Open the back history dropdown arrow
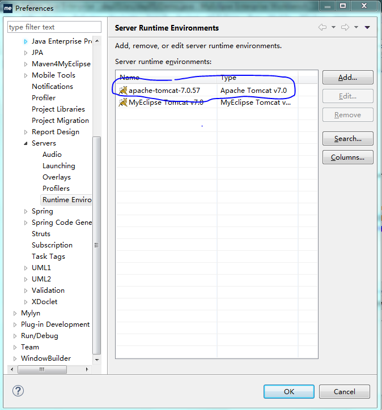 coord(333,28)
